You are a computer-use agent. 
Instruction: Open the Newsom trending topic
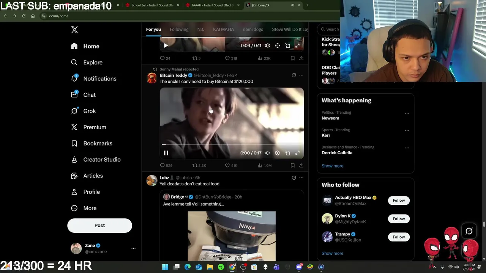(x=330, y=118)
